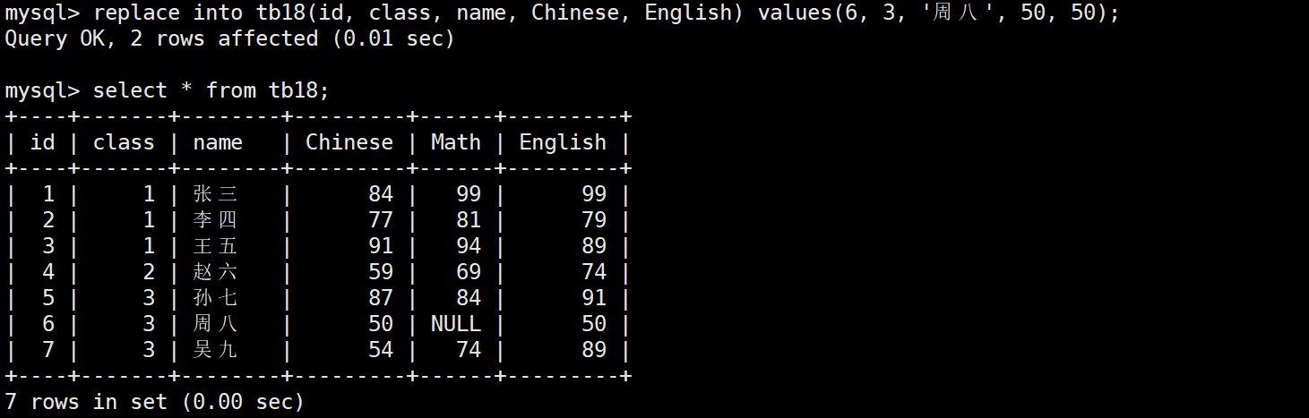Click id value 1 in 张三 row
This screenshot has width=1309, height=418.
48,194
